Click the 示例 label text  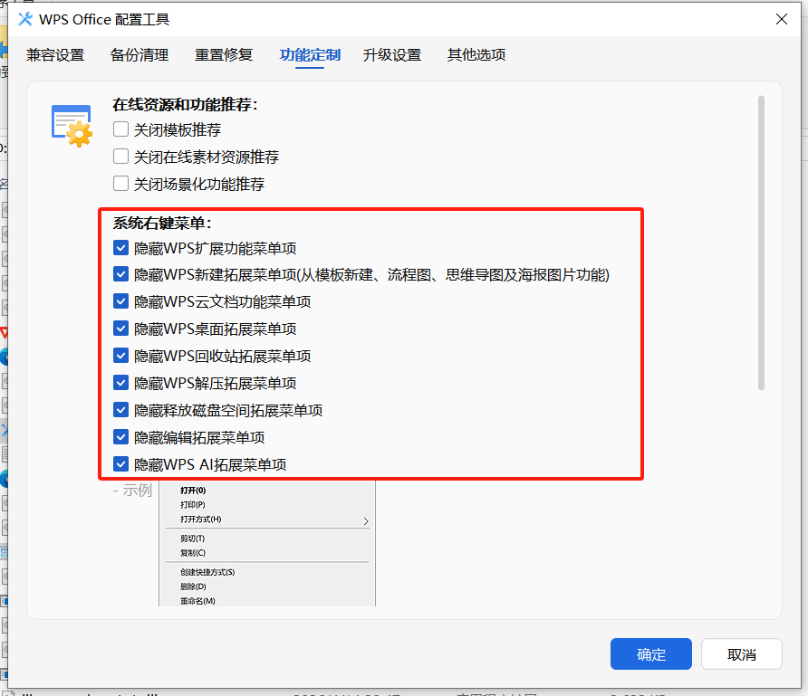[x=137, y=490]
